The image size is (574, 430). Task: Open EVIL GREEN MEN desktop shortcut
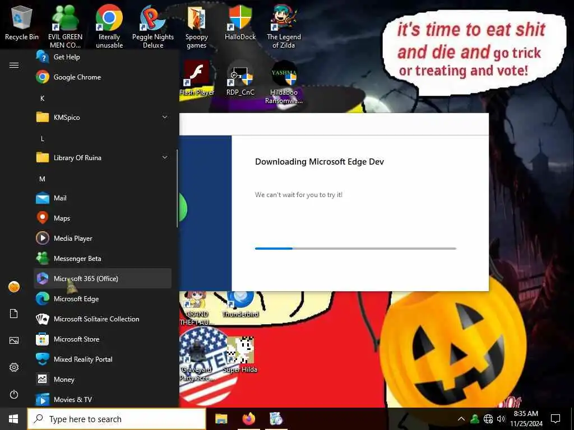click(65, 26)
